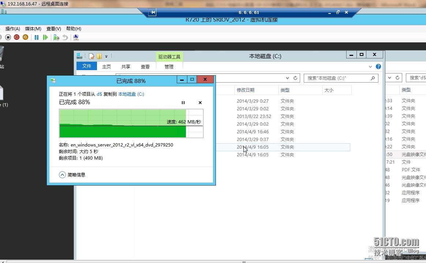Click the revert undo arrow icon
426x263 pixels.
coord(65,37)
